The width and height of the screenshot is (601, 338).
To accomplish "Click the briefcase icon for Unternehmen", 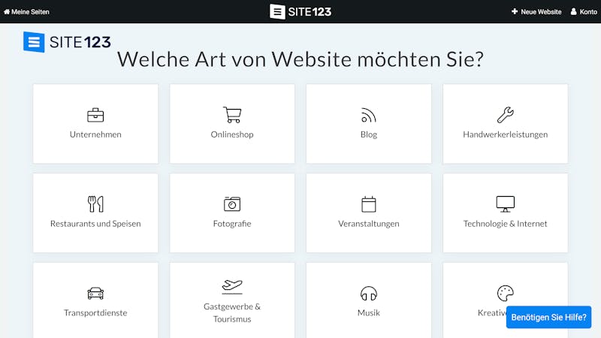I will (95, 115).
